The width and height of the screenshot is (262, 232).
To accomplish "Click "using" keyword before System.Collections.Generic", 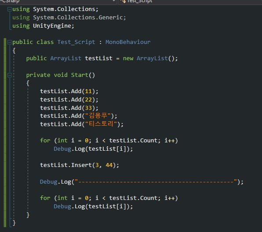I will (x=21, y=18).
